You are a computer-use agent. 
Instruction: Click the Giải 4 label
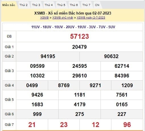(9, 85)
